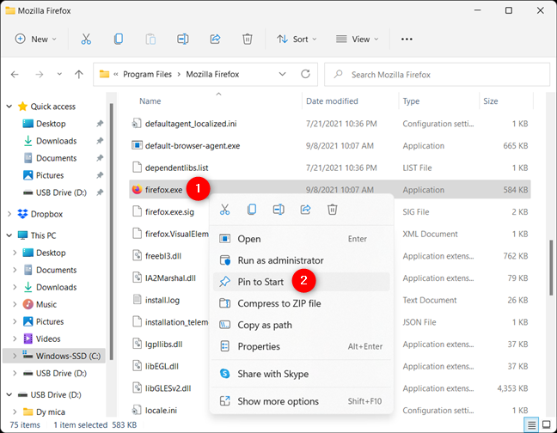557x433 pixels.
Task: Select the dependentlibs.list file
Action: (176, 168)
